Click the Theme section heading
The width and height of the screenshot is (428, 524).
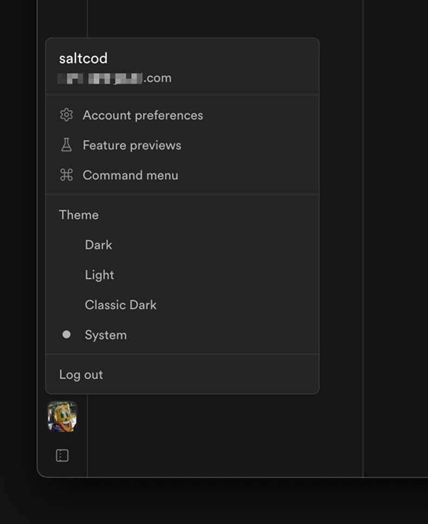79,215
